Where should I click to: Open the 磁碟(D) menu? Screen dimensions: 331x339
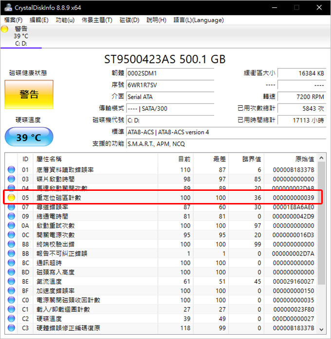pos(129,20)
